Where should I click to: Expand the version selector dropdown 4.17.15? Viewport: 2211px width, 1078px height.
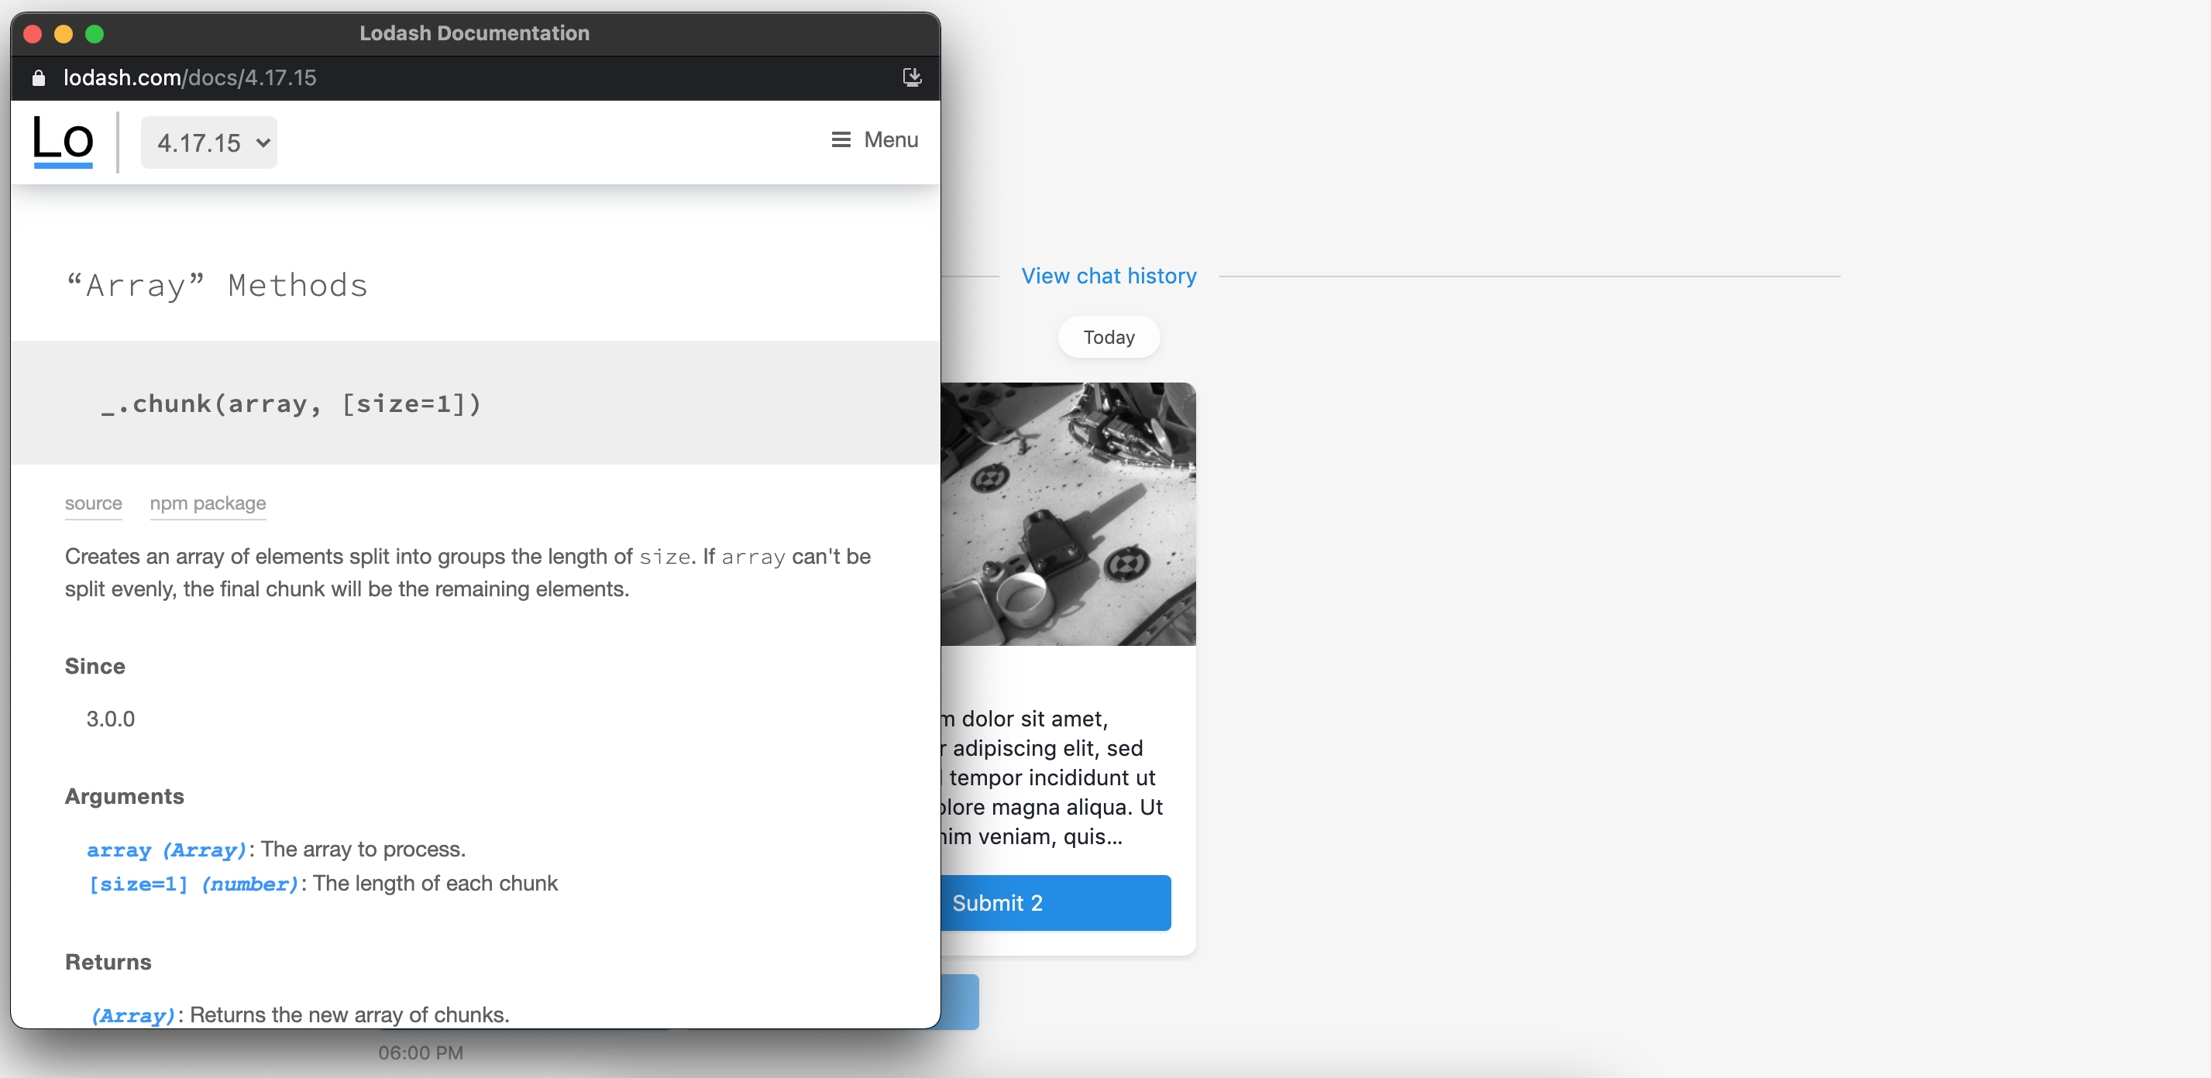208,141
